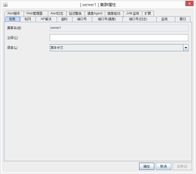Screen dimensions: 196x174
Task: Go to the 延迟警告 tab
Action: (75, 13)
